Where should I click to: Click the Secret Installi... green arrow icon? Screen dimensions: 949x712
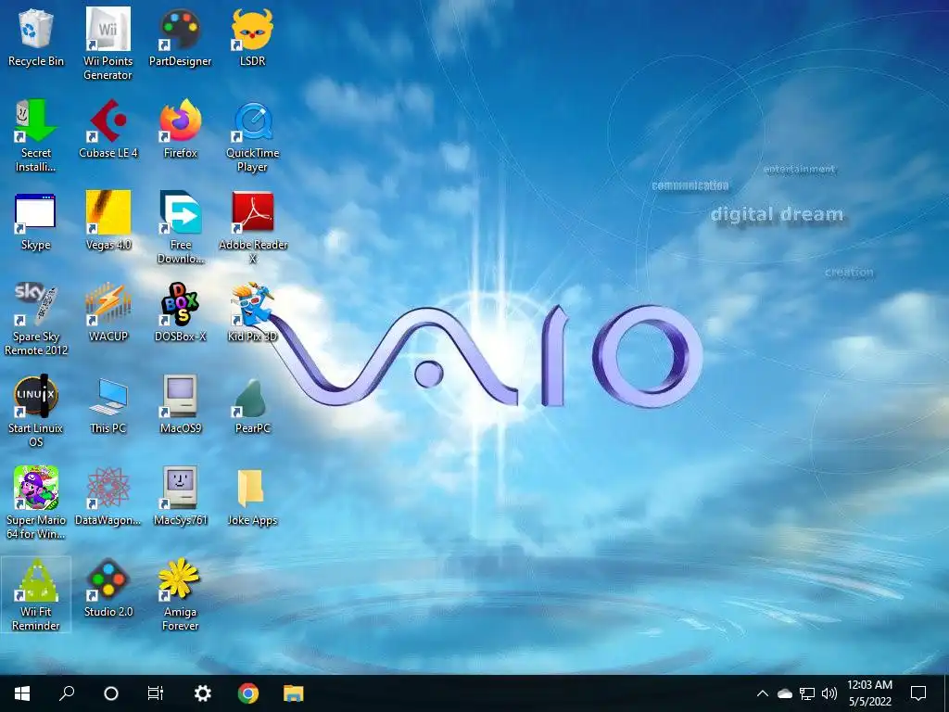click(36, 121)
